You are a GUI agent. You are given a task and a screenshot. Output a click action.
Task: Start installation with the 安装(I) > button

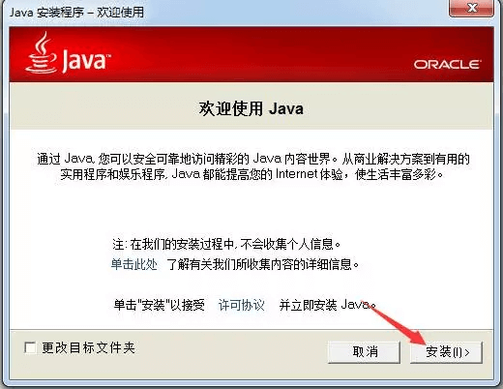(447, 352)
